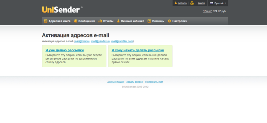Open the mail@rambler.com address link
This screenshot has width=267, height=123.
[122, 41]
